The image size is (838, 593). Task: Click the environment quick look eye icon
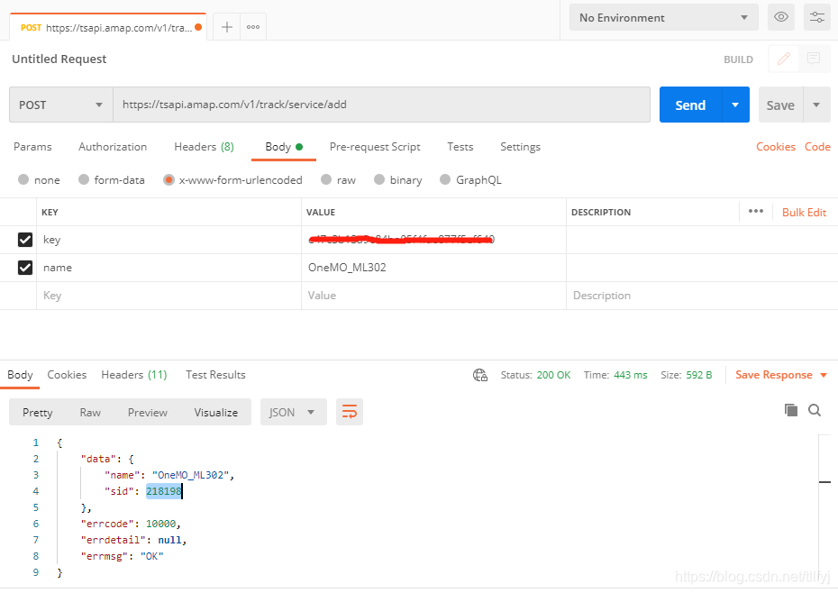click(781, 17)
